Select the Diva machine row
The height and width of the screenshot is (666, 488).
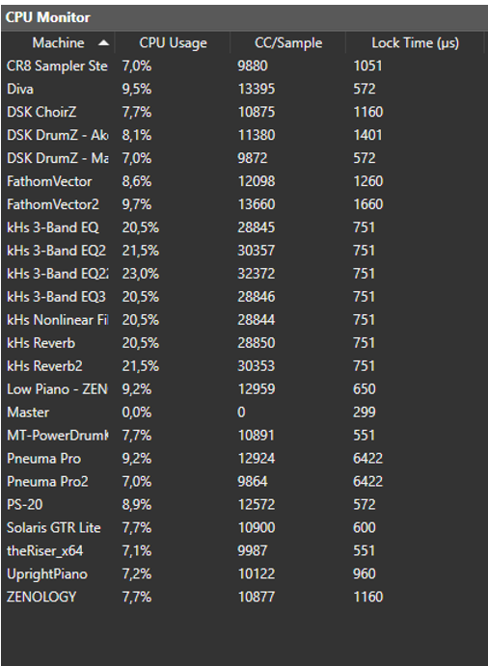245,89
